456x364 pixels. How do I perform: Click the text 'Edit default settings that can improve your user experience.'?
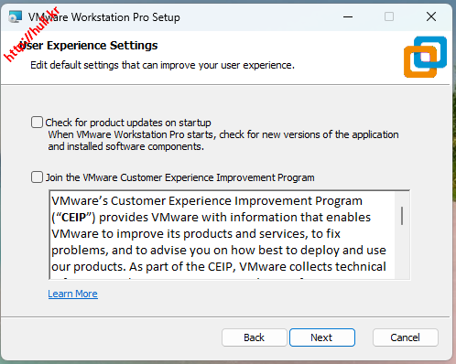pyautogui.click(x=162, y=65)
